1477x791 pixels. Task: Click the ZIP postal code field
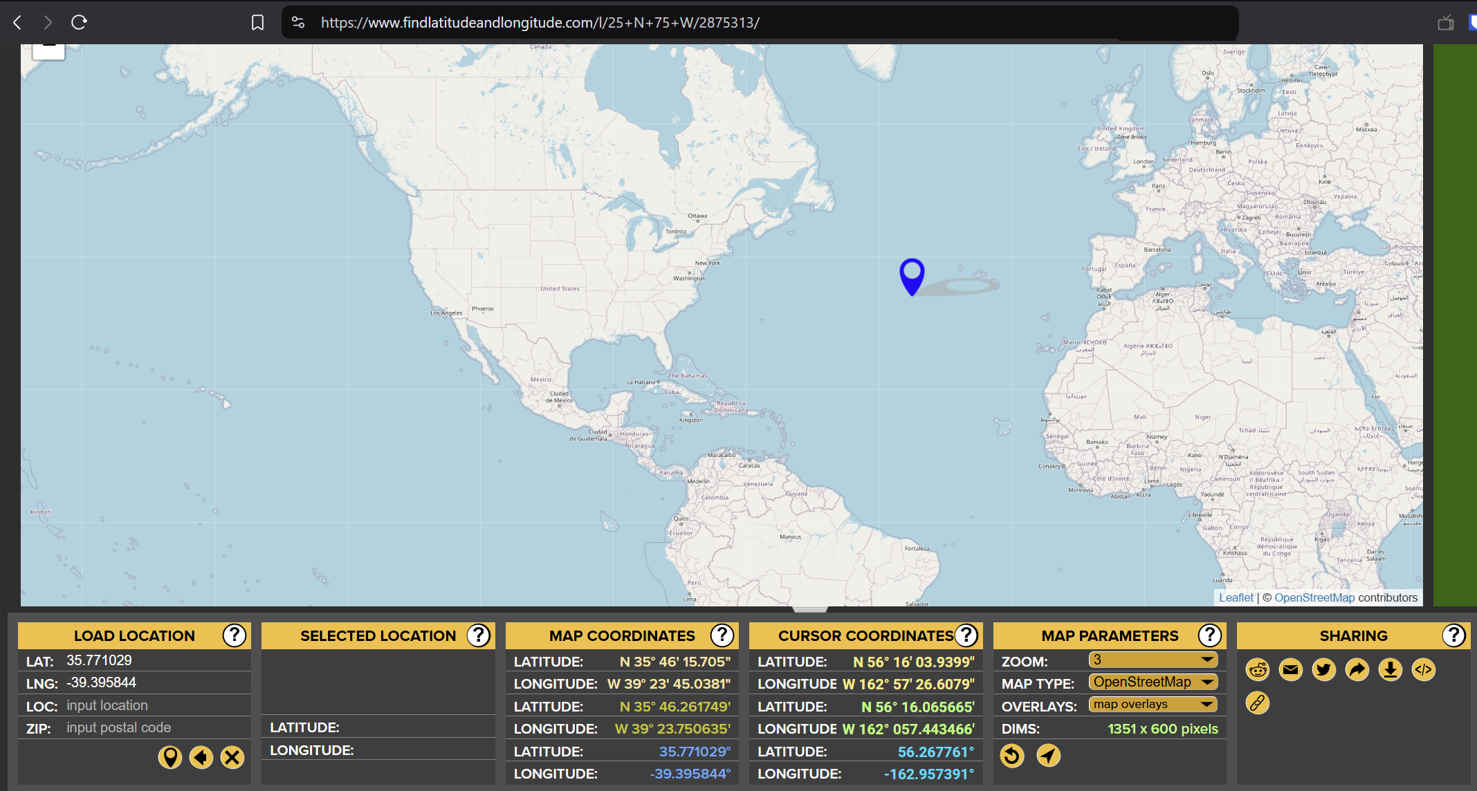click(156, 727)
